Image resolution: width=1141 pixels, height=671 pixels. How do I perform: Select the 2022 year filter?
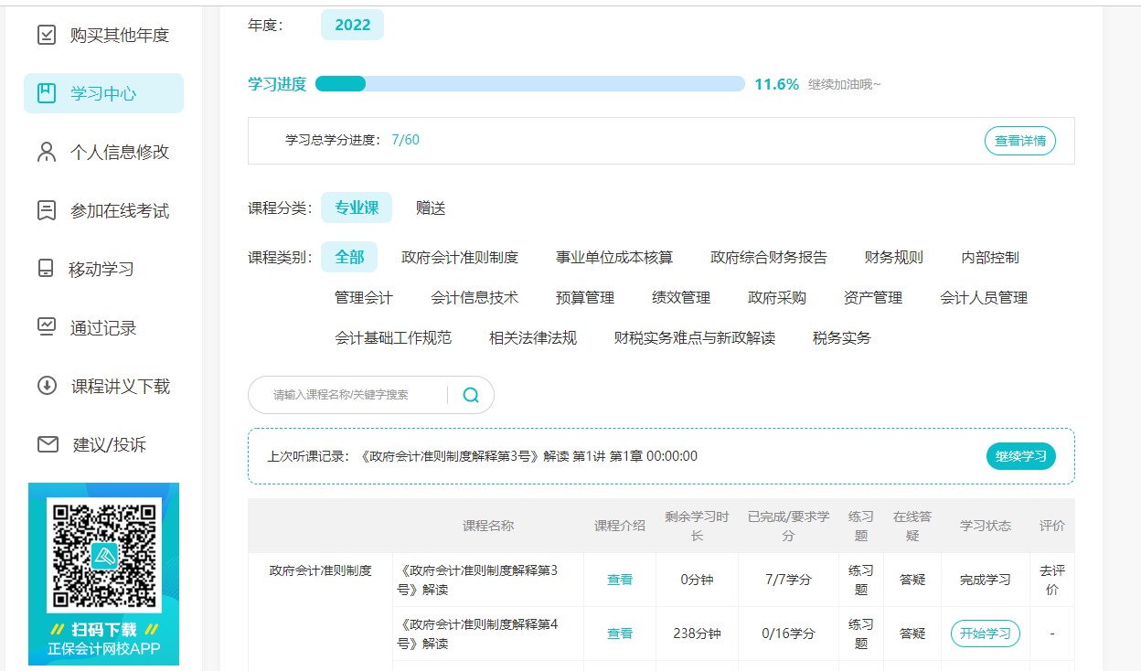point(352,25)
